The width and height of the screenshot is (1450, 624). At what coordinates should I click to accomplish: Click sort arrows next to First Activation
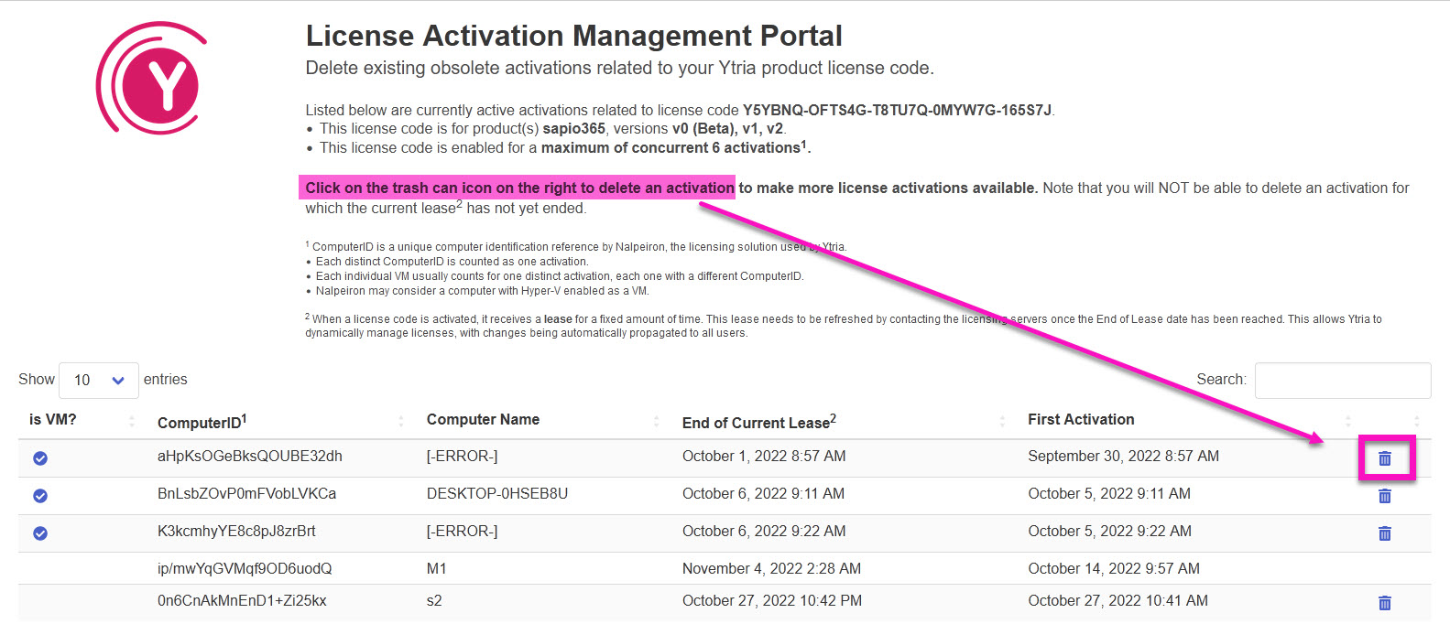(1347, 421)
